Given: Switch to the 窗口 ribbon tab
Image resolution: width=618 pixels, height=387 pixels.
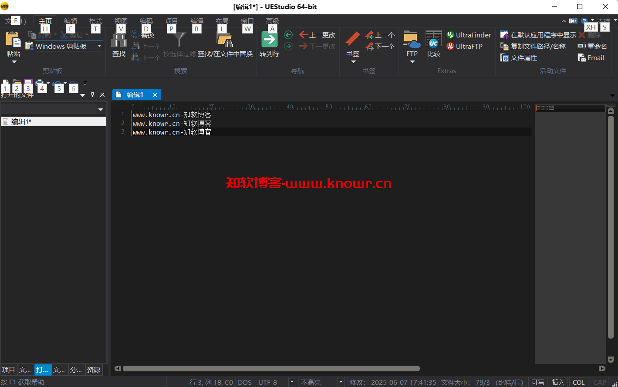Looking at the screenshot, I should (247, 21).
